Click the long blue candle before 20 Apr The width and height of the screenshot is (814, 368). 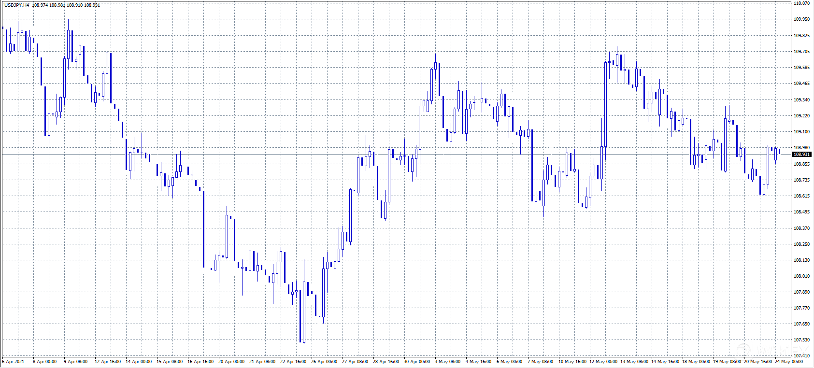click(x=203, y=229)
